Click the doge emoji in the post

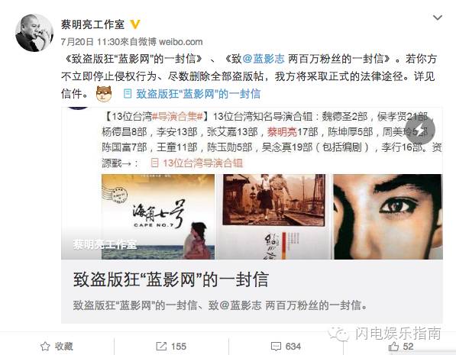pos(104,94)
